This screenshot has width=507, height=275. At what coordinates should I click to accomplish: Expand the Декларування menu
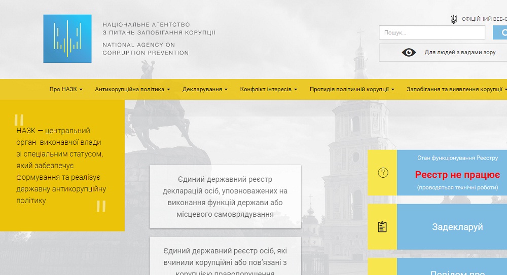click(205, 89)
